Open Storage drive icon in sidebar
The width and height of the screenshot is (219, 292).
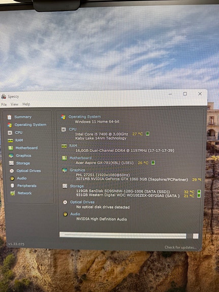point(11,163)
